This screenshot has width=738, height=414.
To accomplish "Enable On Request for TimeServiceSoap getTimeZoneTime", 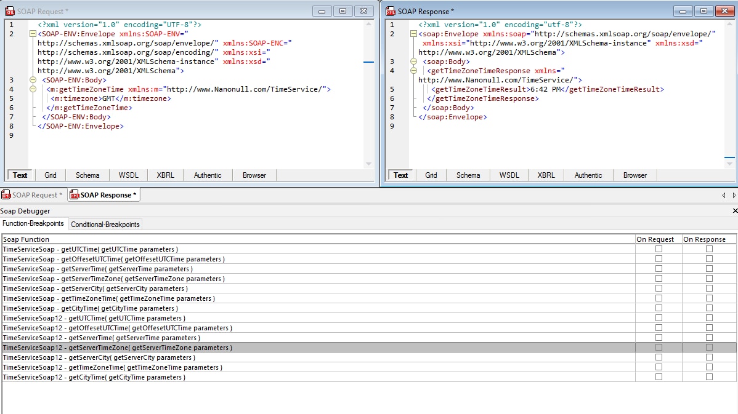I will [659, 298].
